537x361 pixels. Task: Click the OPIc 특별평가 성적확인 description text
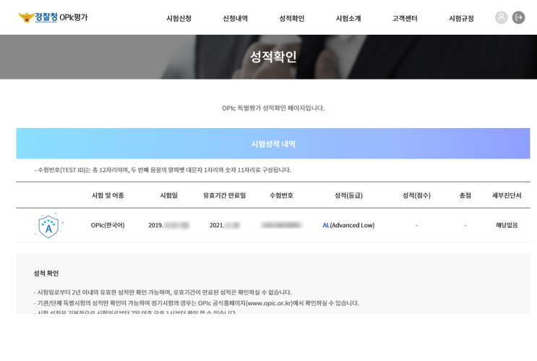(x=273, y=109)
